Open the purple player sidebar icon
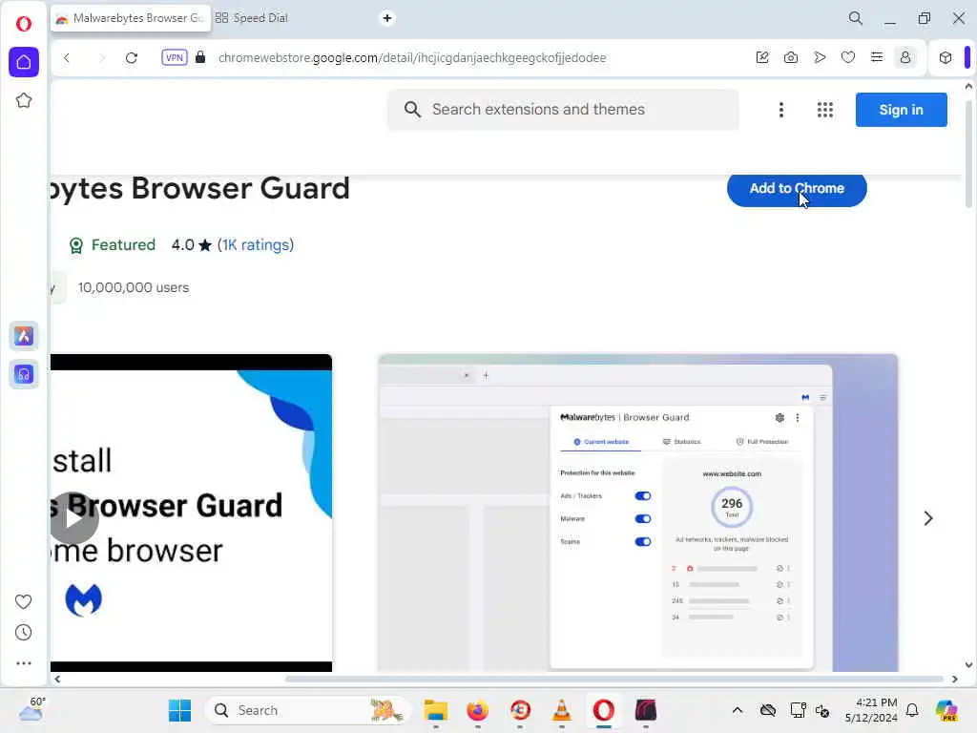This screenshot has width=977, height=733. point(24,374)
